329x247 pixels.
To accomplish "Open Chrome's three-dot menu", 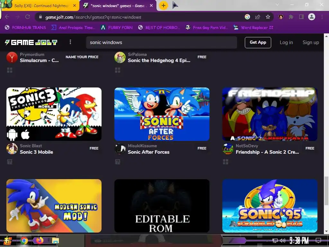I will [322, 17].
